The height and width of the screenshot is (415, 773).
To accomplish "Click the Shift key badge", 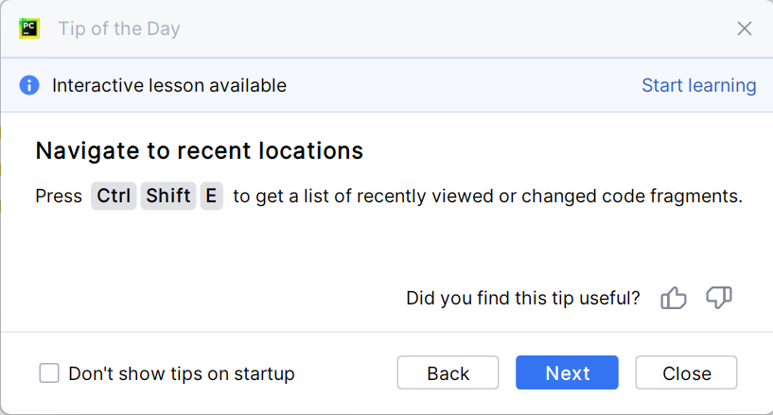I will click(168, 197).
